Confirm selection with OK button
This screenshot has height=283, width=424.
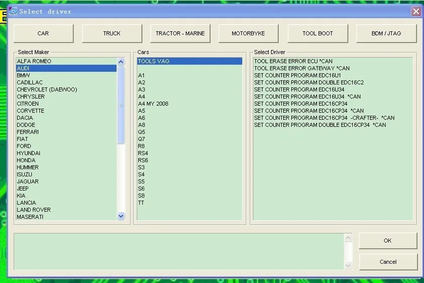click(x=388, y=241)
